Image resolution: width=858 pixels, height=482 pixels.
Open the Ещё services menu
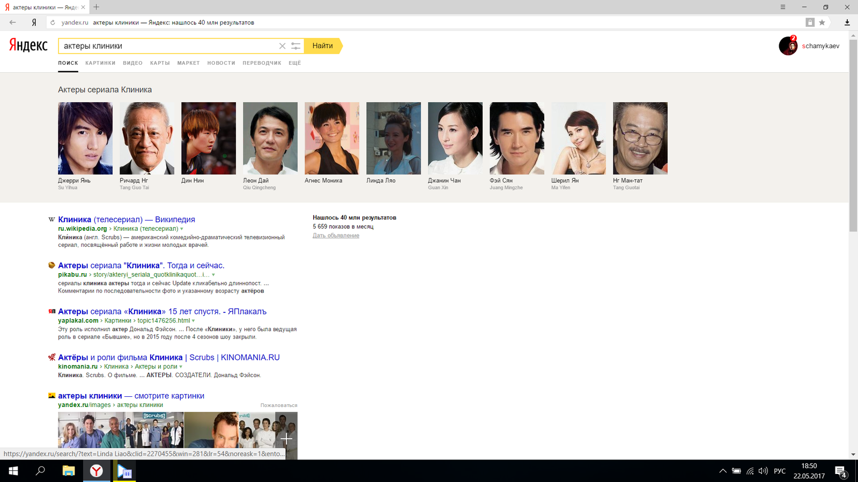[295, 63]
